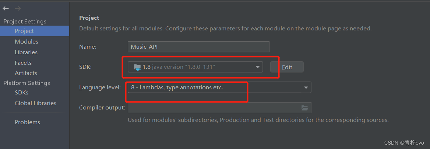
Task: Expand the Language level dropdown arrow
Action: pyautogui.click(x=306, y=87)
